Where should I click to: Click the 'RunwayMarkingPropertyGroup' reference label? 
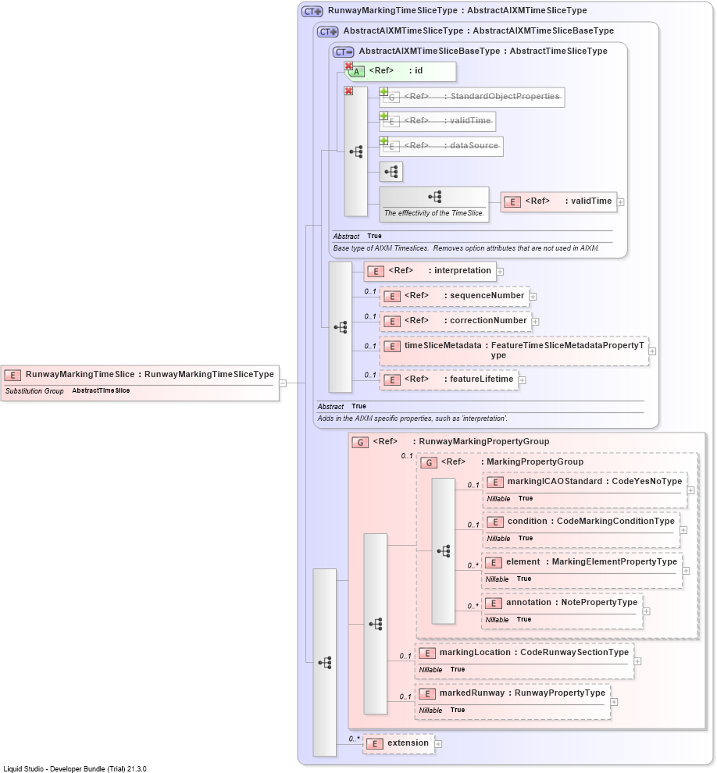coord(483,442)
